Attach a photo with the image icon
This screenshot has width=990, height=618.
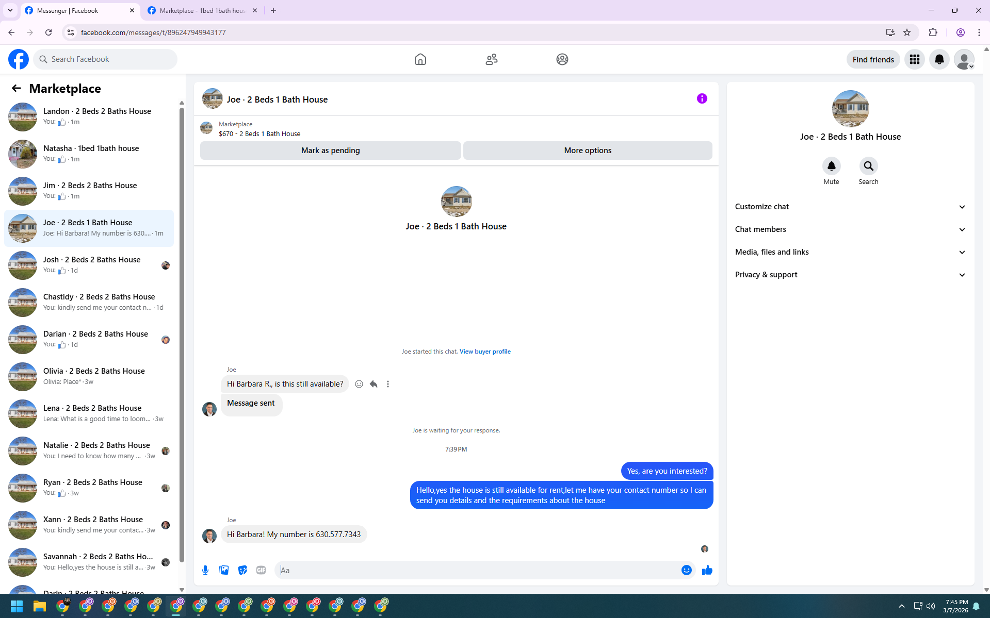point(224,570)
